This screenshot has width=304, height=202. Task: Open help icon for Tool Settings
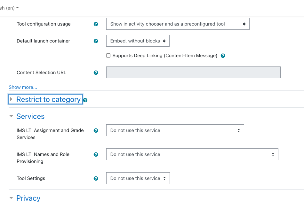tap(96, 178)
